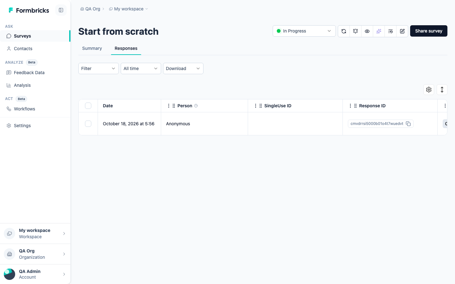Open the Response ID column menu dots
Image resolution: width=455 pixels, height=284 pixels.
click(x=350, y=106)
